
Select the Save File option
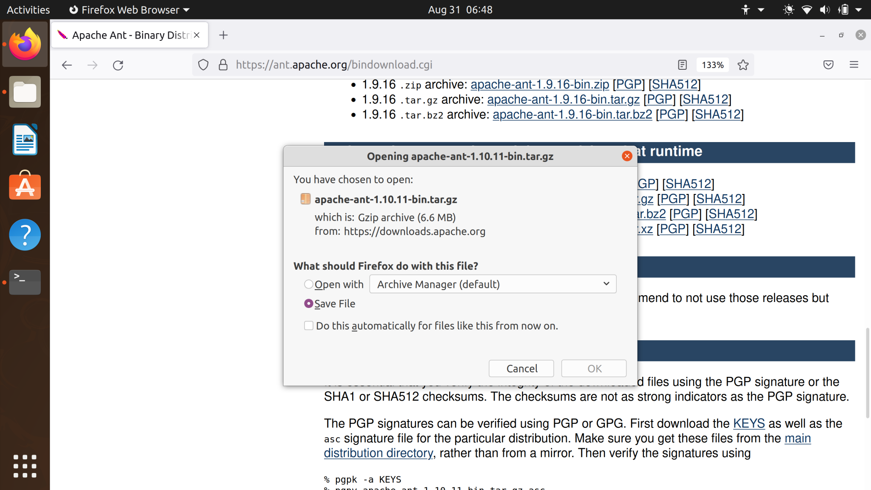coord(308,303)
